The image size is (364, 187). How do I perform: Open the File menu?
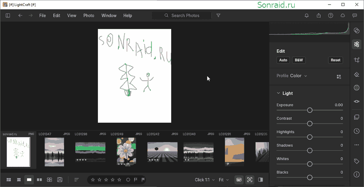(42, 16)
